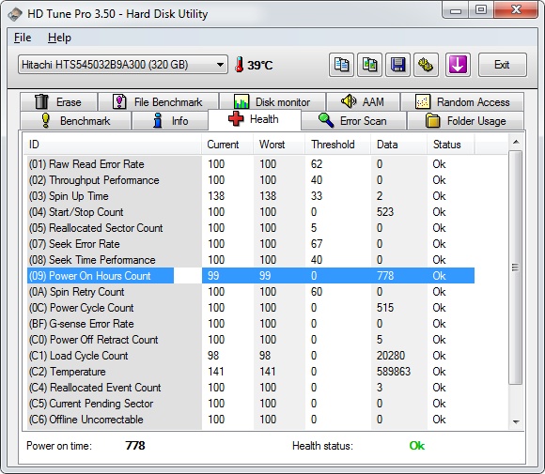Click the purple down arrow tray icon
Viewport: 545px width, 474px height.
click(458, 65)
